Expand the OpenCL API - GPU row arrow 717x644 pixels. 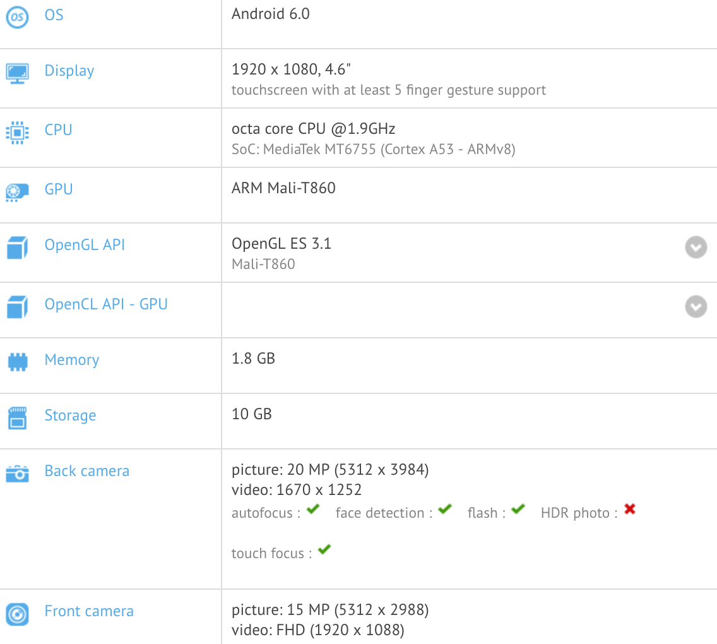pos(696,306)
